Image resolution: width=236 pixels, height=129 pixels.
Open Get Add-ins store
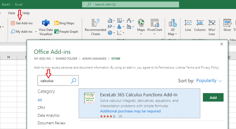(22, 23)
